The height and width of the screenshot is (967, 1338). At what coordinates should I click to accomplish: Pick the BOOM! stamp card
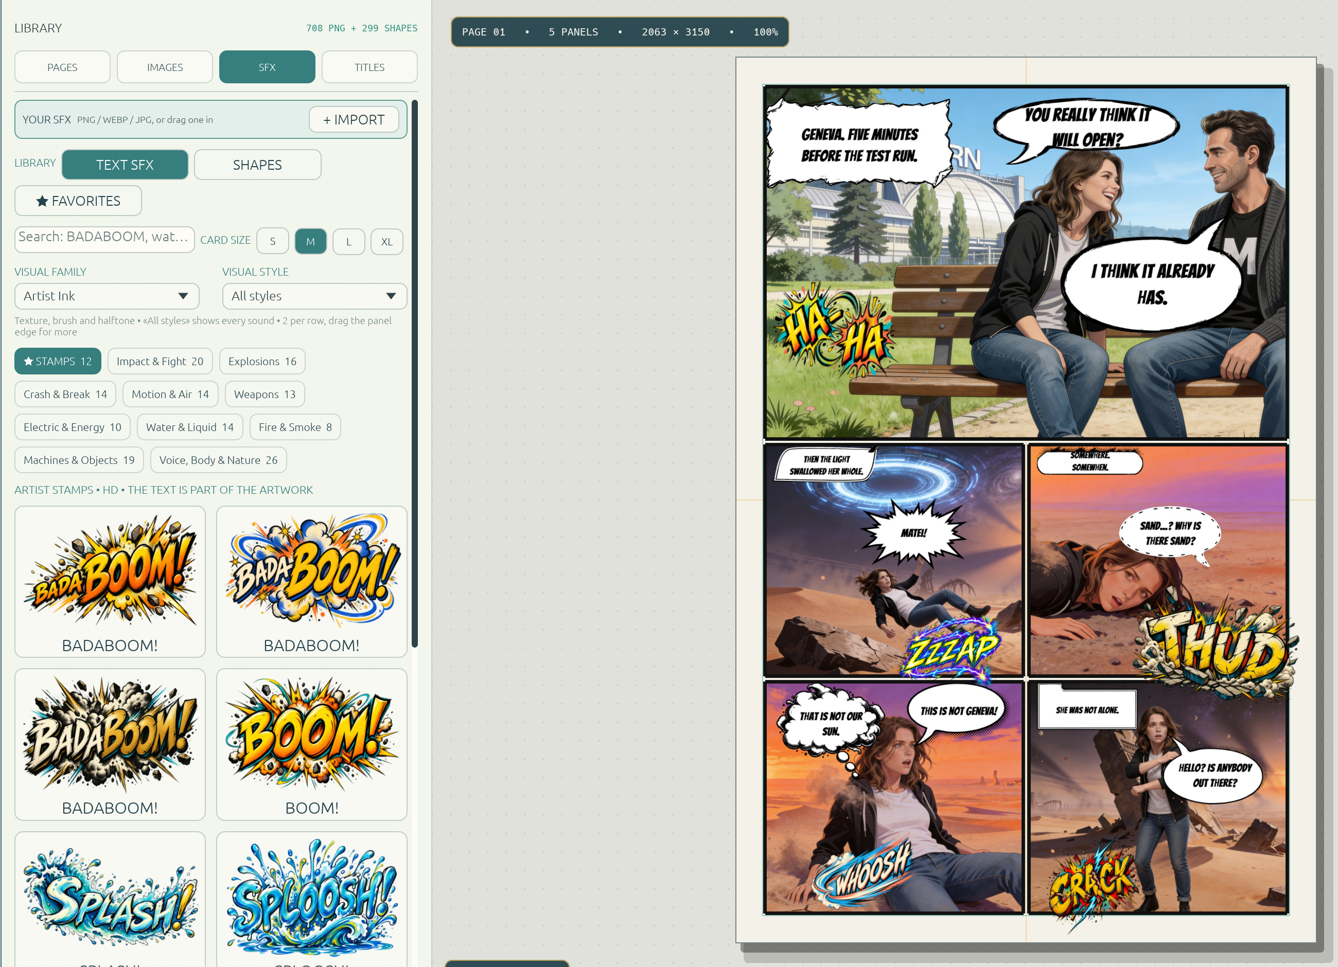tap(311, 745)
